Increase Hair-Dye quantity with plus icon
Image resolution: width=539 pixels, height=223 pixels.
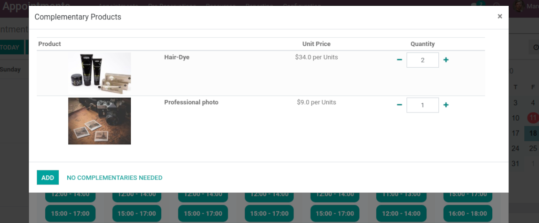point(446,60)
